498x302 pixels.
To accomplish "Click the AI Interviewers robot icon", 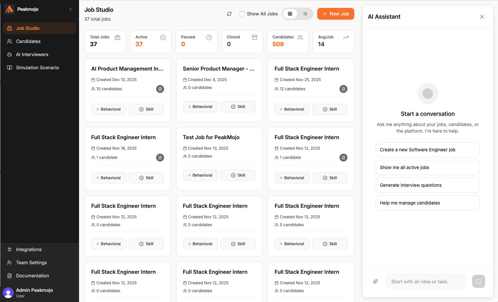I will [x=10, y=54].
